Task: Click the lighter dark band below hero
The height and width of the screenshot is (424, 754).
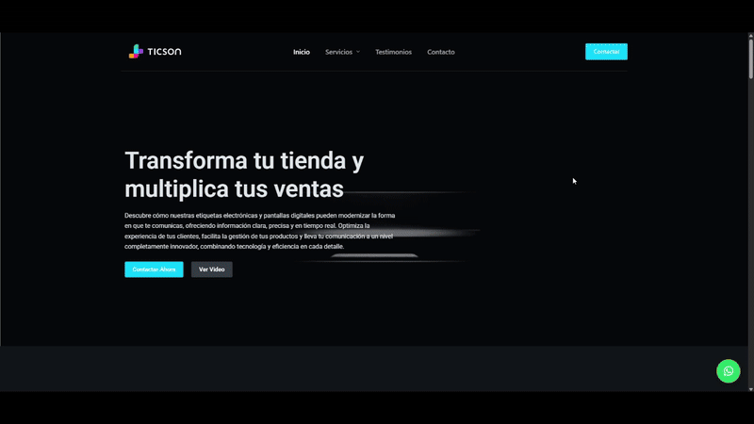Action: tap(377, 368)
